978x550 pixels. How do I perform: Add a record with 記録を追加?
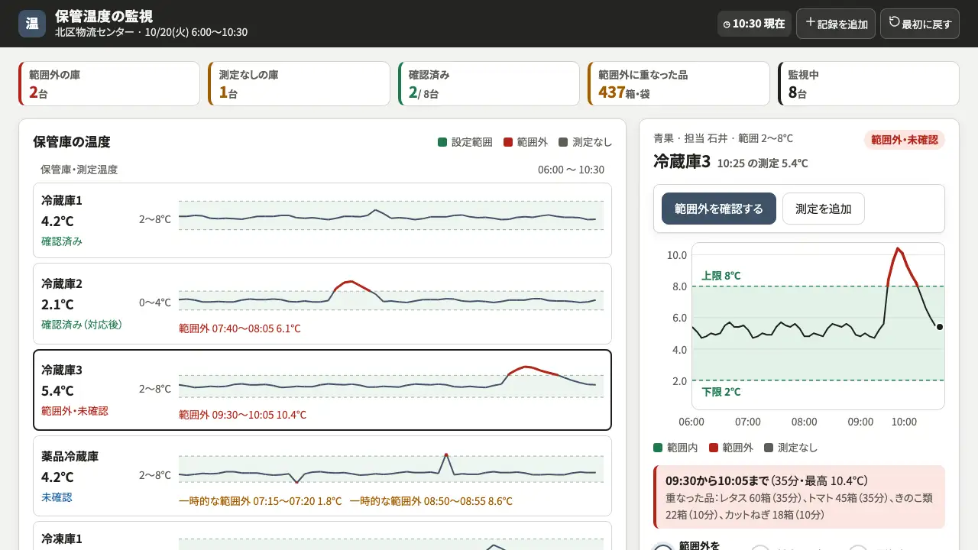(836, 24)
